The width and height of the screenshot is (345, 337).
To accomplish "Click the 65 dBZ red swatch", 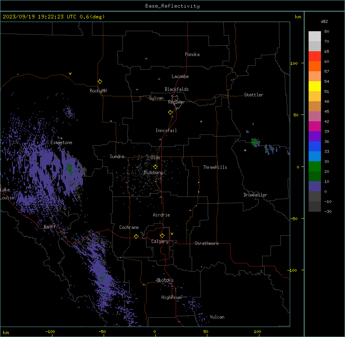I will pos(315,56).
